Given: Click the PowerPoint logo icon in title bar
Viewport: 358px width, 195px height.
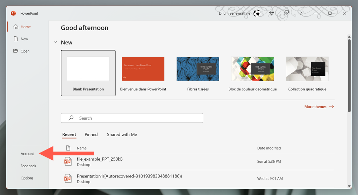Looking at the screenshot, I should point(13,13).
